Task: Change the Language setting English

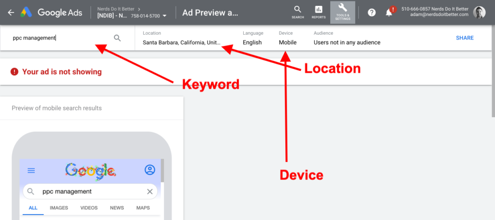Action: click(252, 38)
